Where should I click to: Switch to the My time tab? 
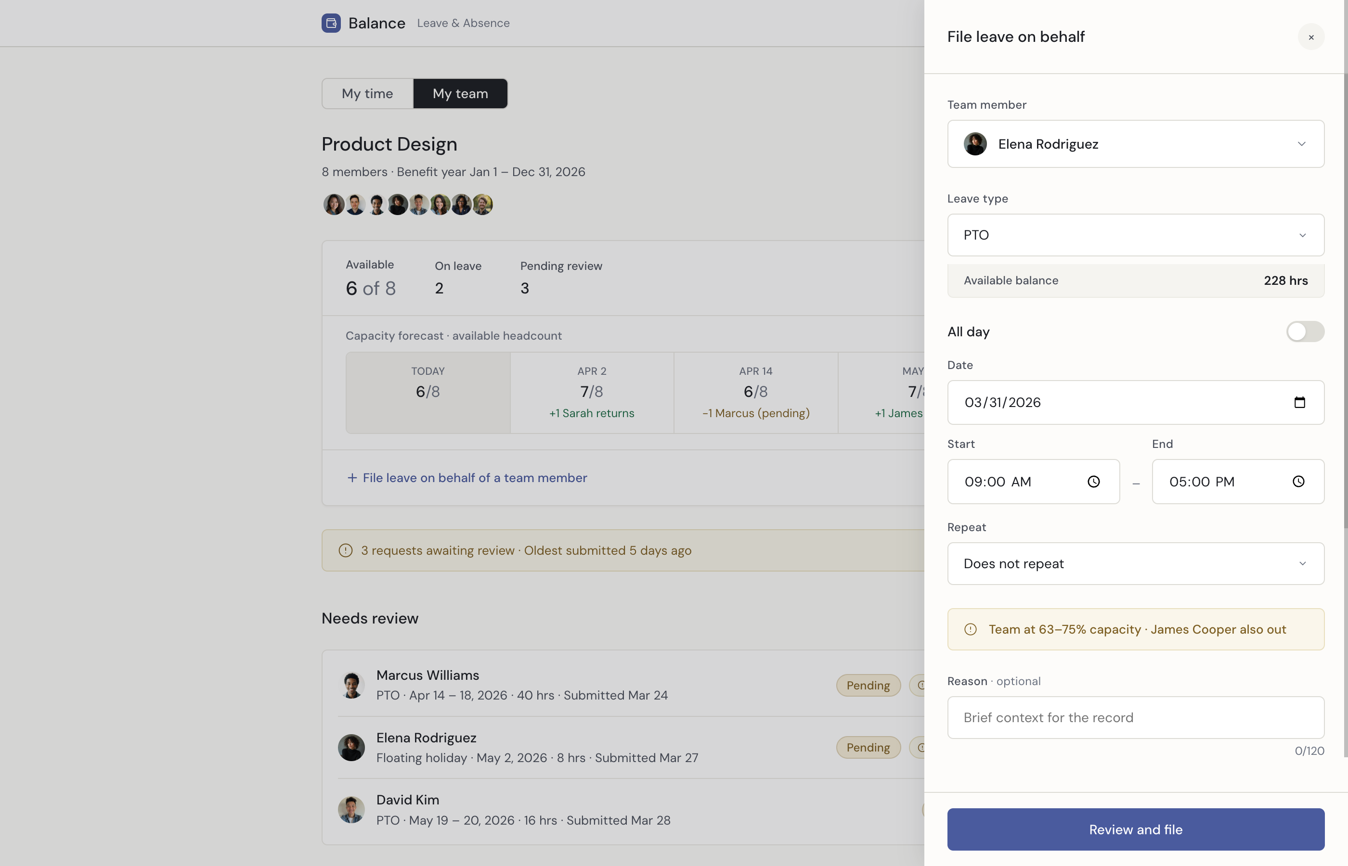(367, 93)
